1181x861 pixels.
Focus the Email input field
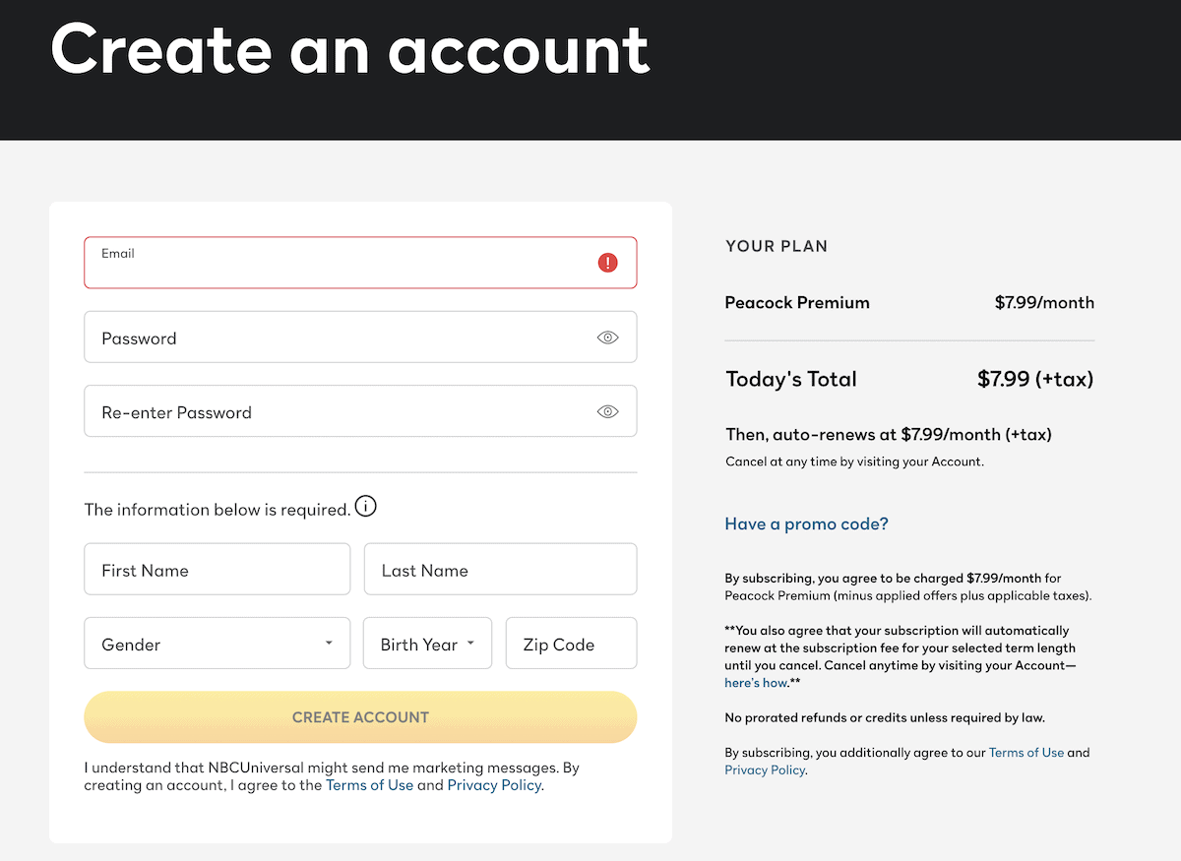pos(360,263)
